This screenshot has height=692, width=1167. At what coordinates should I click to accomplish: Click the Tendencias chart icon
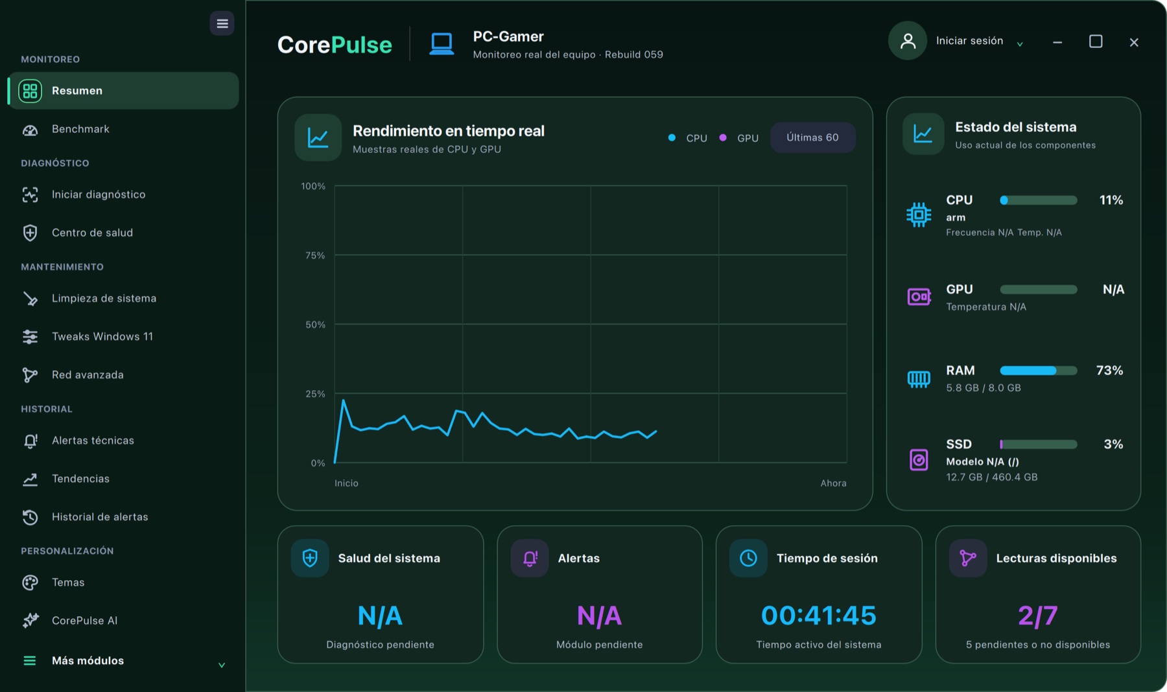click(30, 479)
